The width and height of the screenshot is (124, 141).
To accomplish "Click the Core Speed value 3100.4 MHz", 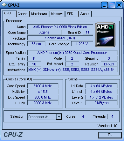I will click(x=43, y=86).
